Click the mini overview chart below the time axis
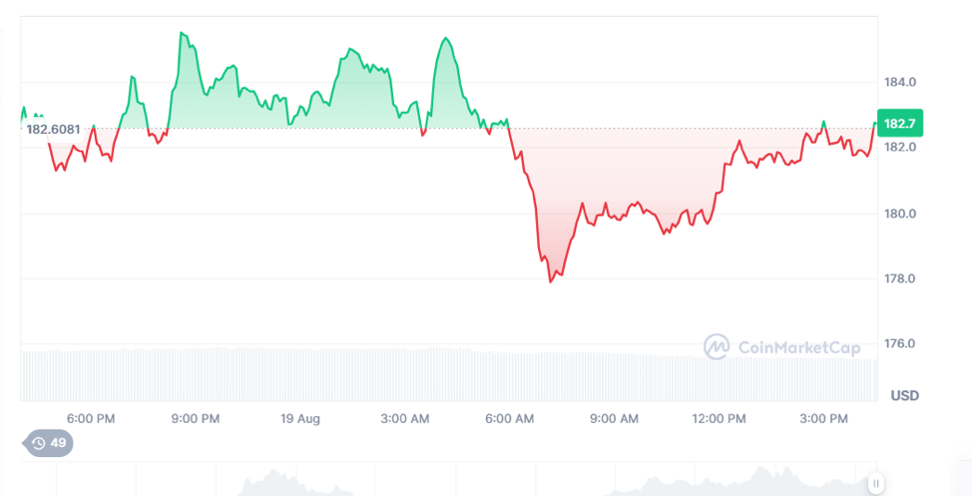This screenshot has width=972, height=496. (x=449, y=481)
